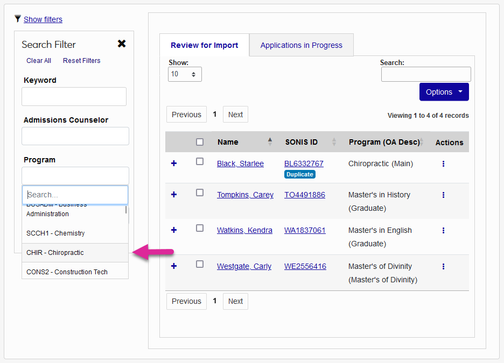The image size is (504, 363).
Task: Expand the row for Black, Starlee
Action: [173, 163]
